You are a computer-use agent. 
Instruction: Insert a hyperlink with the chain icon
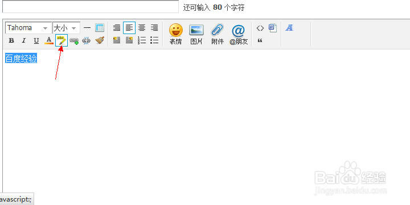(74, 40)
